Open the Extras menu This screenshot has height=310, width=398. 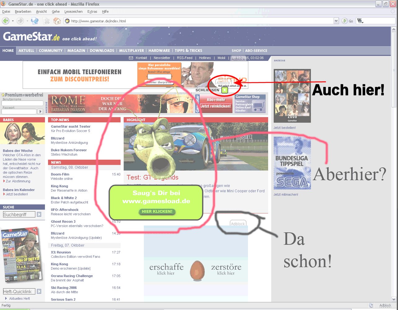[92, 11]
